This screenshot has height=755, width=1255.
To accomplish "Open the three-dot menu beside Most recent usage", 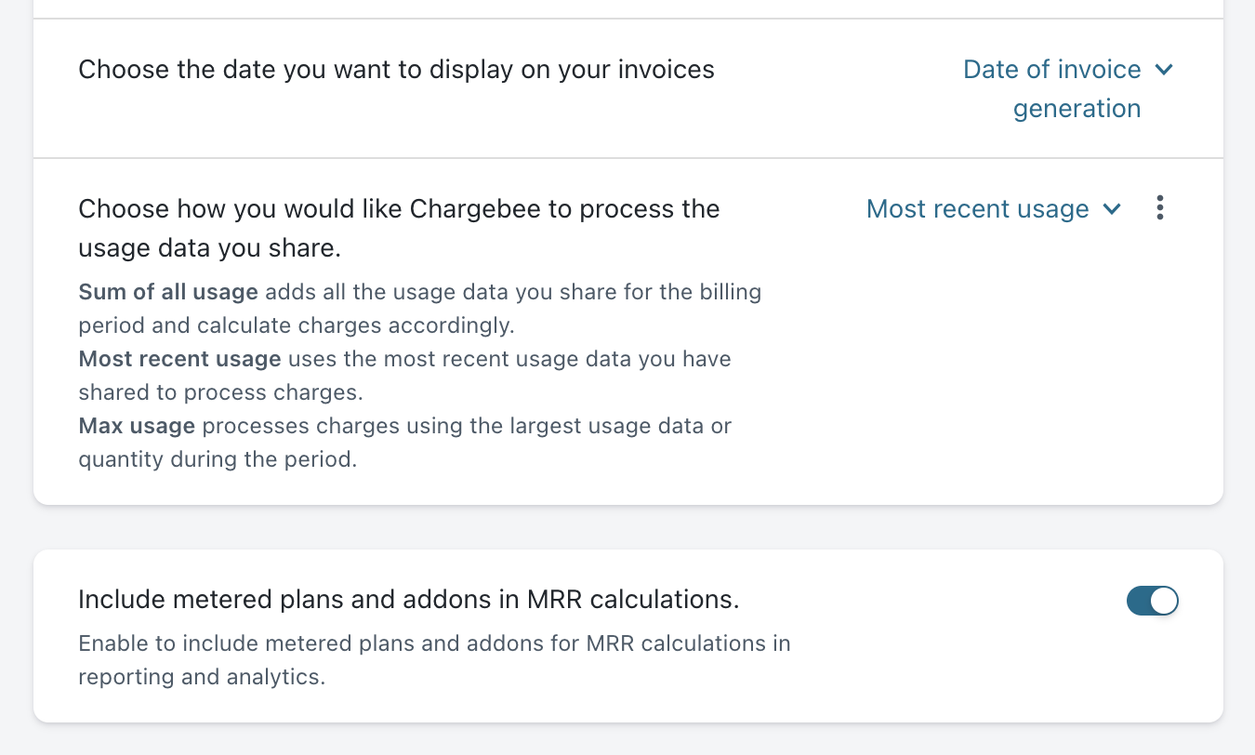I will [1159, 208].
